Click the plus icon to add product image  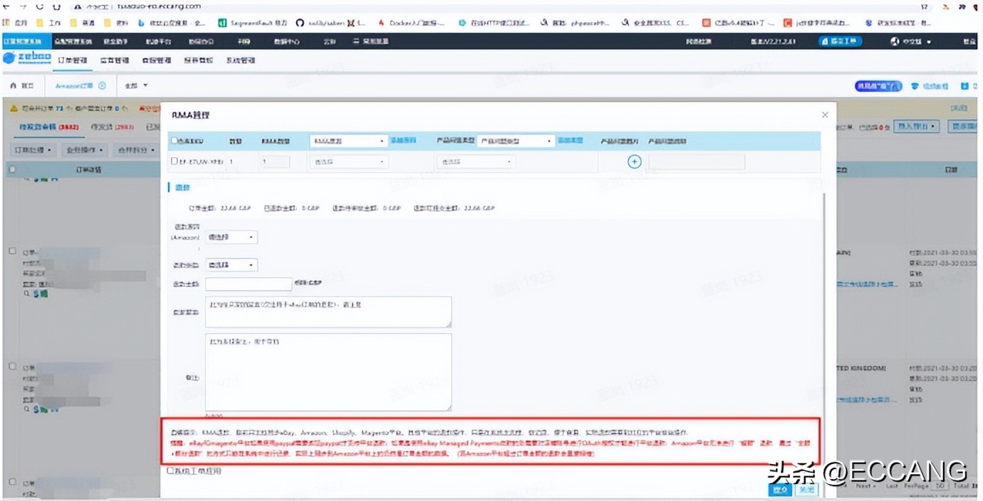634,162
